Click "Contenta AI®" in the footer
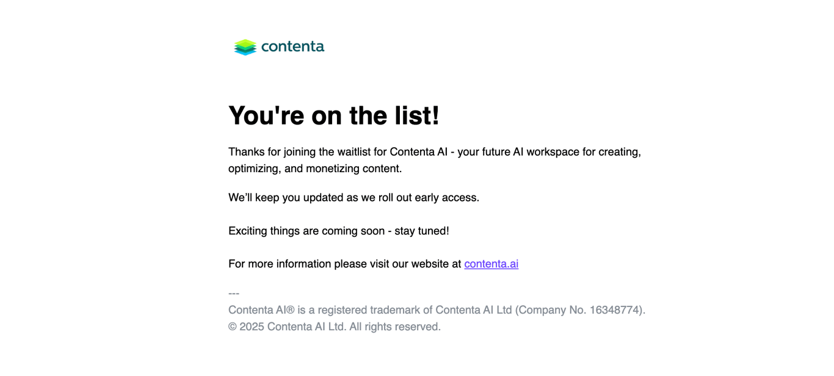 click(x=261, y=310)
